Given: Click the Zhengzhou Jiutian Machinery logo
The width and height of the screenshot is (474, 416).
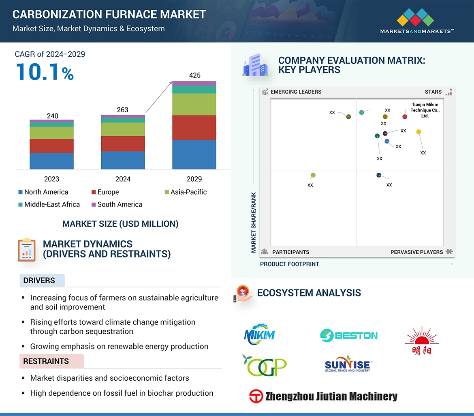Looking at the screenshot, I should pos(323,396).
